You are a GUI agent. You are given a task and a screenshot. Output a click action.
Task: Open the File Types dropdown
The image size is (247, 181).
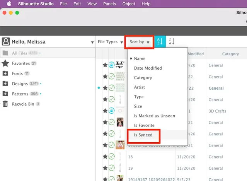110,42
